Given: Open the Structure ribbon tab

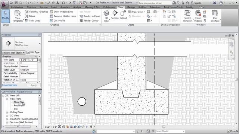Looking at the screenshot, I should [x=31, y=7].
